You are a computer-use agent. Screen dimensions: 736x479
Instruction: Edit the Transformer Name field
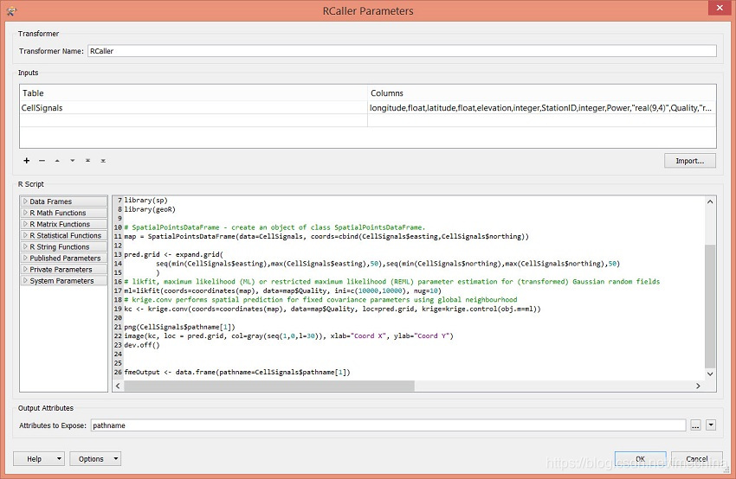[402, 51]
